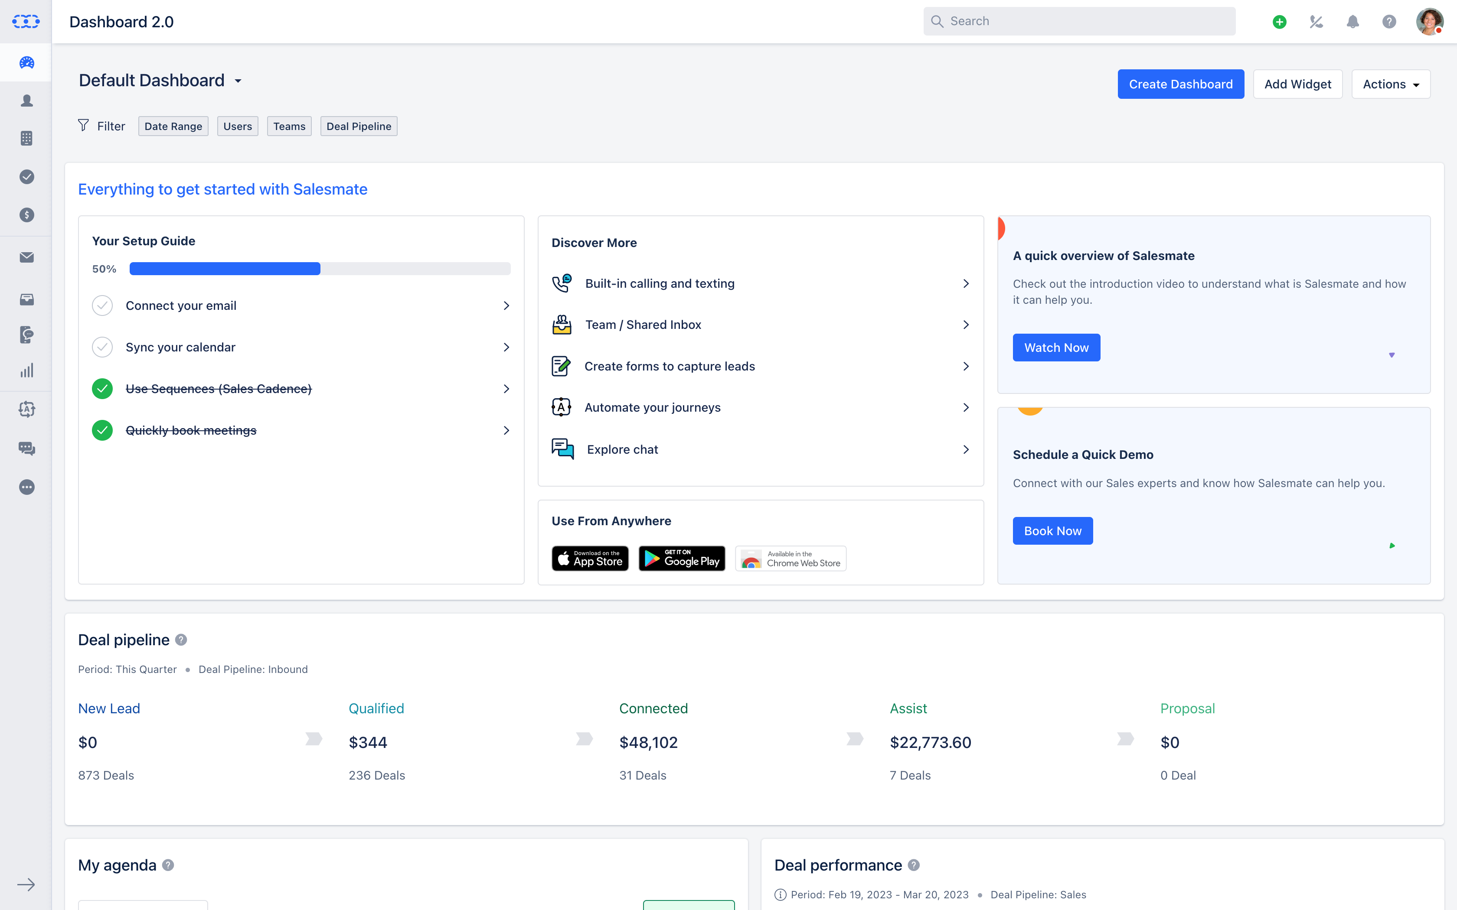Screen dimensions: 1457x910
Task: Open the Sequences document sidebar icon
Action: [x=26, y=335]
